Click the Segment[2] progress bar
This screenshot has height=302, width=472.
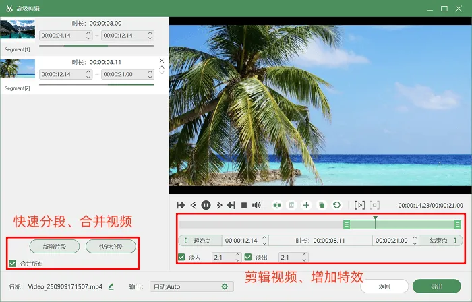96,85
